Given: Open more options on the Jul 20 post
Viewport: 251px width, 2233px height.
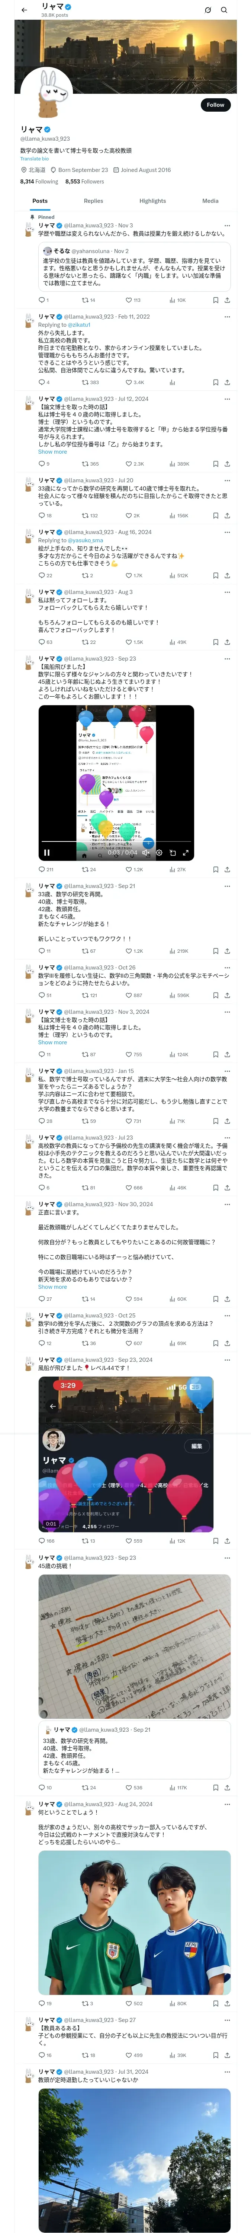Looking at the screenshot, I should tap(227, 480).
